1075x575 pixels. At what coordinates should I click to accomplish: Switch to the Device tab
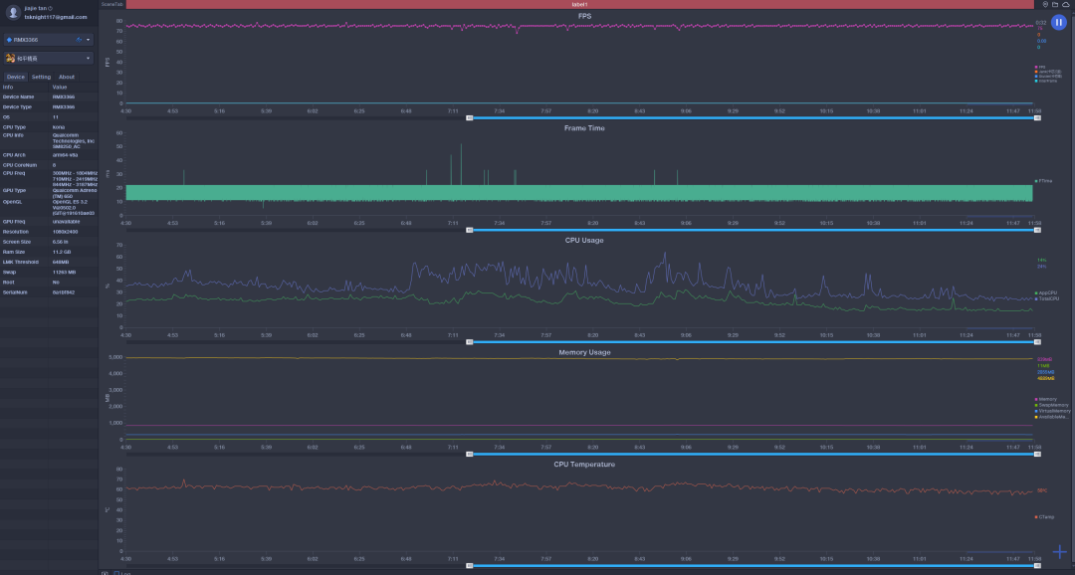[x=16, y=77]
